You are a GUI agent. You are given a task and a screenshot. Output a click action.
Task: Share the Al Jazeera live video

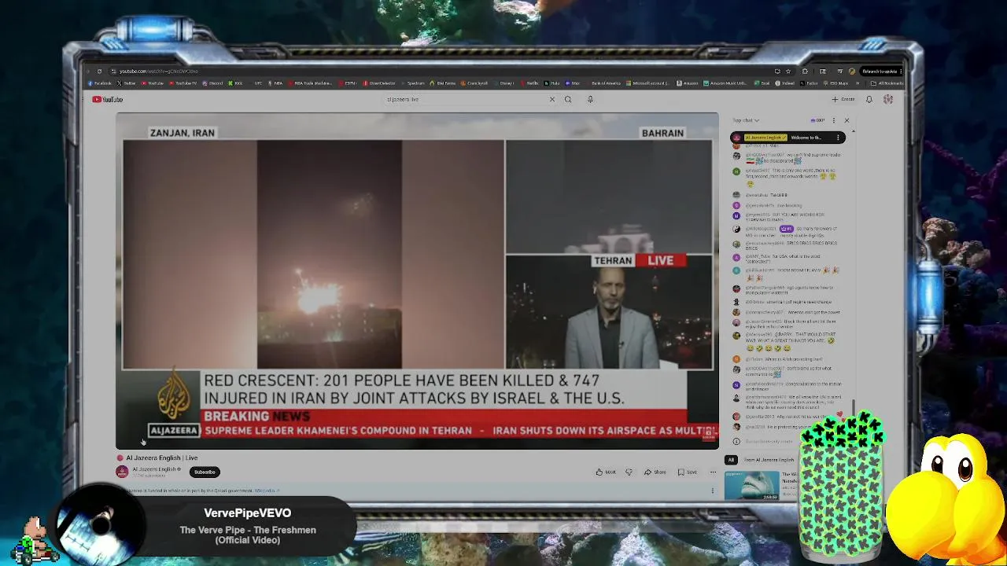pos(655,472)
